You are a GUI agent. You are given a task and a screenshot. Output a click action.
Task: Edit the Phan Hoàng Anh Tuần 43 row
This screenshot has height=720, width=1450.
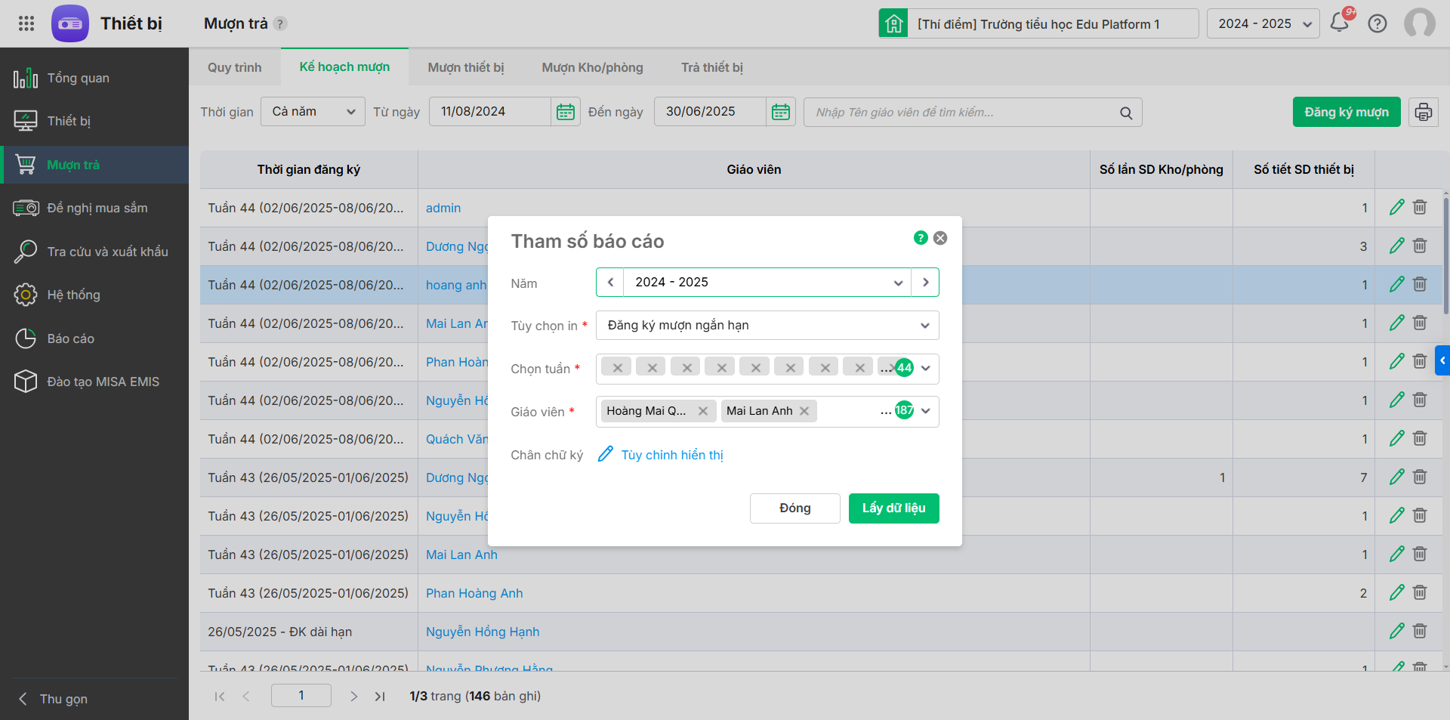tap(1397, 593)
